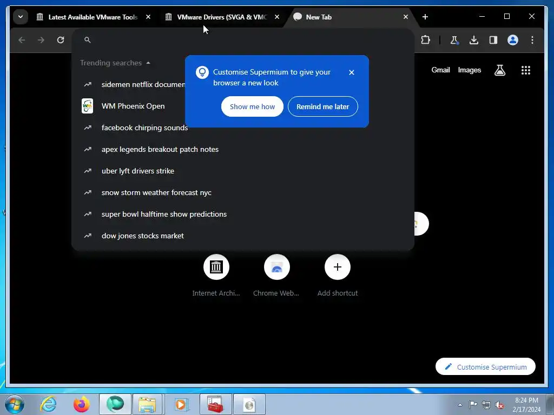Open the Gmail link
Image resolution: width=554 pixels, height=415 pixels.
point(440,70)
